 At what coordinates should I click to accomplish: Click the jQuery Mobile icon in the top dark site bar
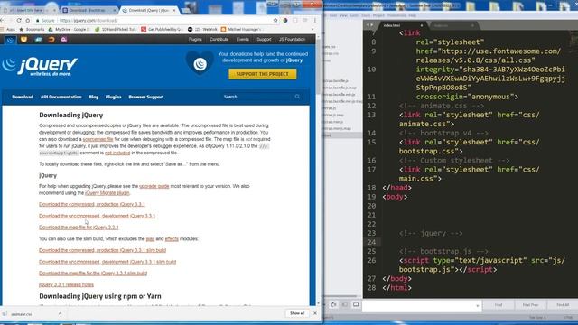(x=38, y=40)
